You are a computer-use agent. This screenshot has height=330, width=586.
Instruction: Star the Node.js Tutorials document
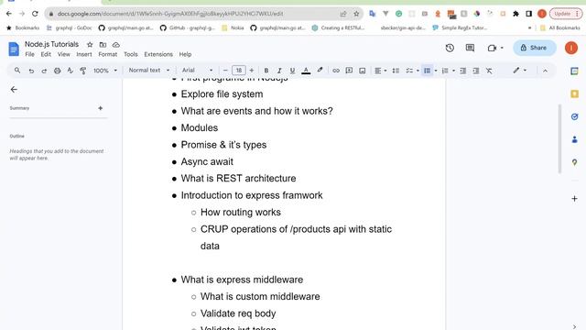[90, 45]
